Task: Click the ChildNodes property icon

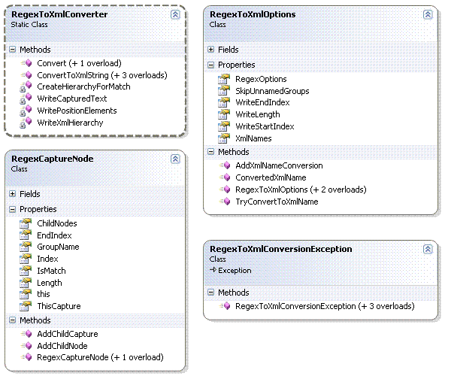Action: [x=26, y=223]
